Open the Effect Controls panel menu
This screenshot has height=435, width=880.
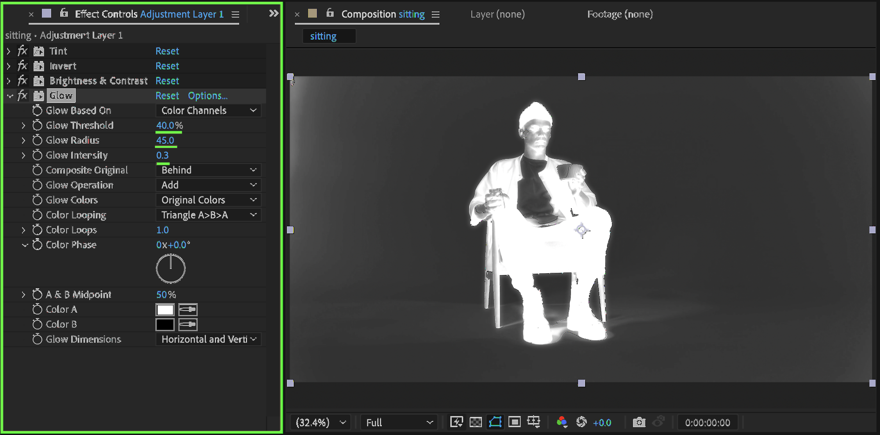(x=236, y=14)
